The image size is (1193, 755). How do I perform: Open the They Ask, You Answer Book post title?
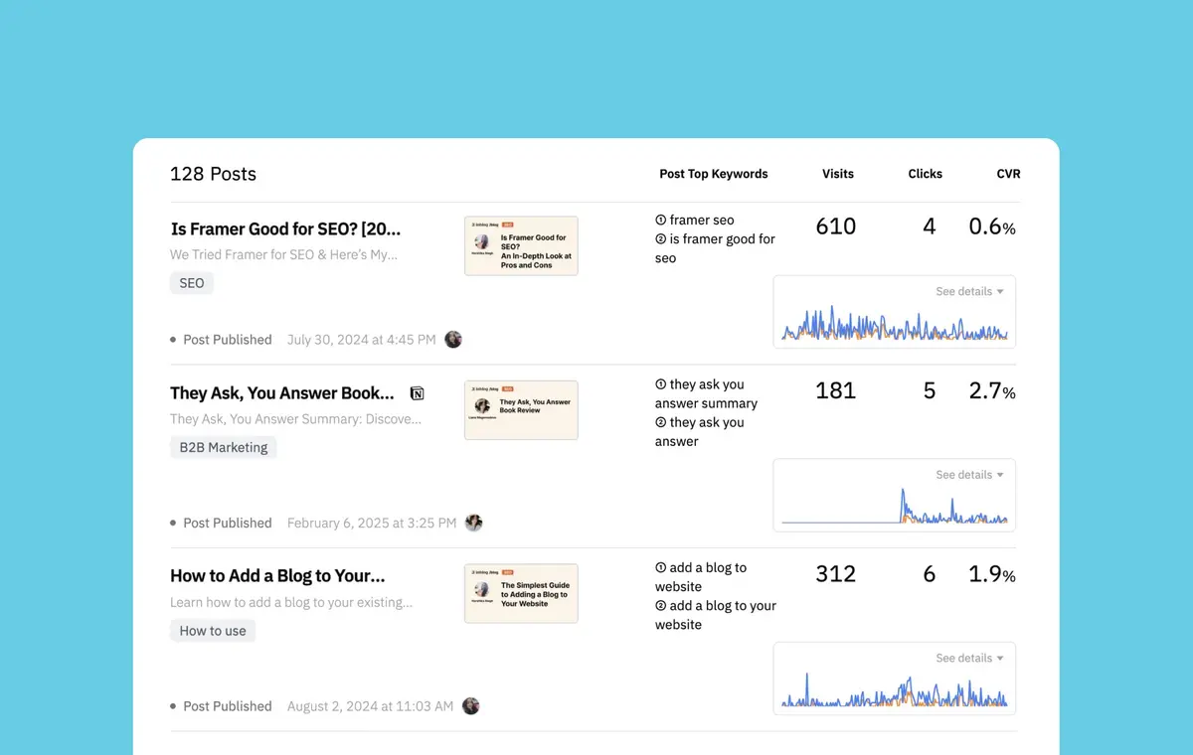click(x=282, y=393)
